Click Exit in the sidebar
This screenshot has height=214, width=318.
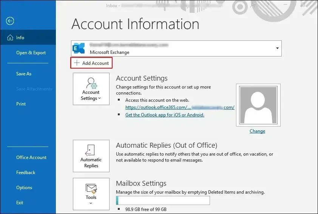coord(20,202)
